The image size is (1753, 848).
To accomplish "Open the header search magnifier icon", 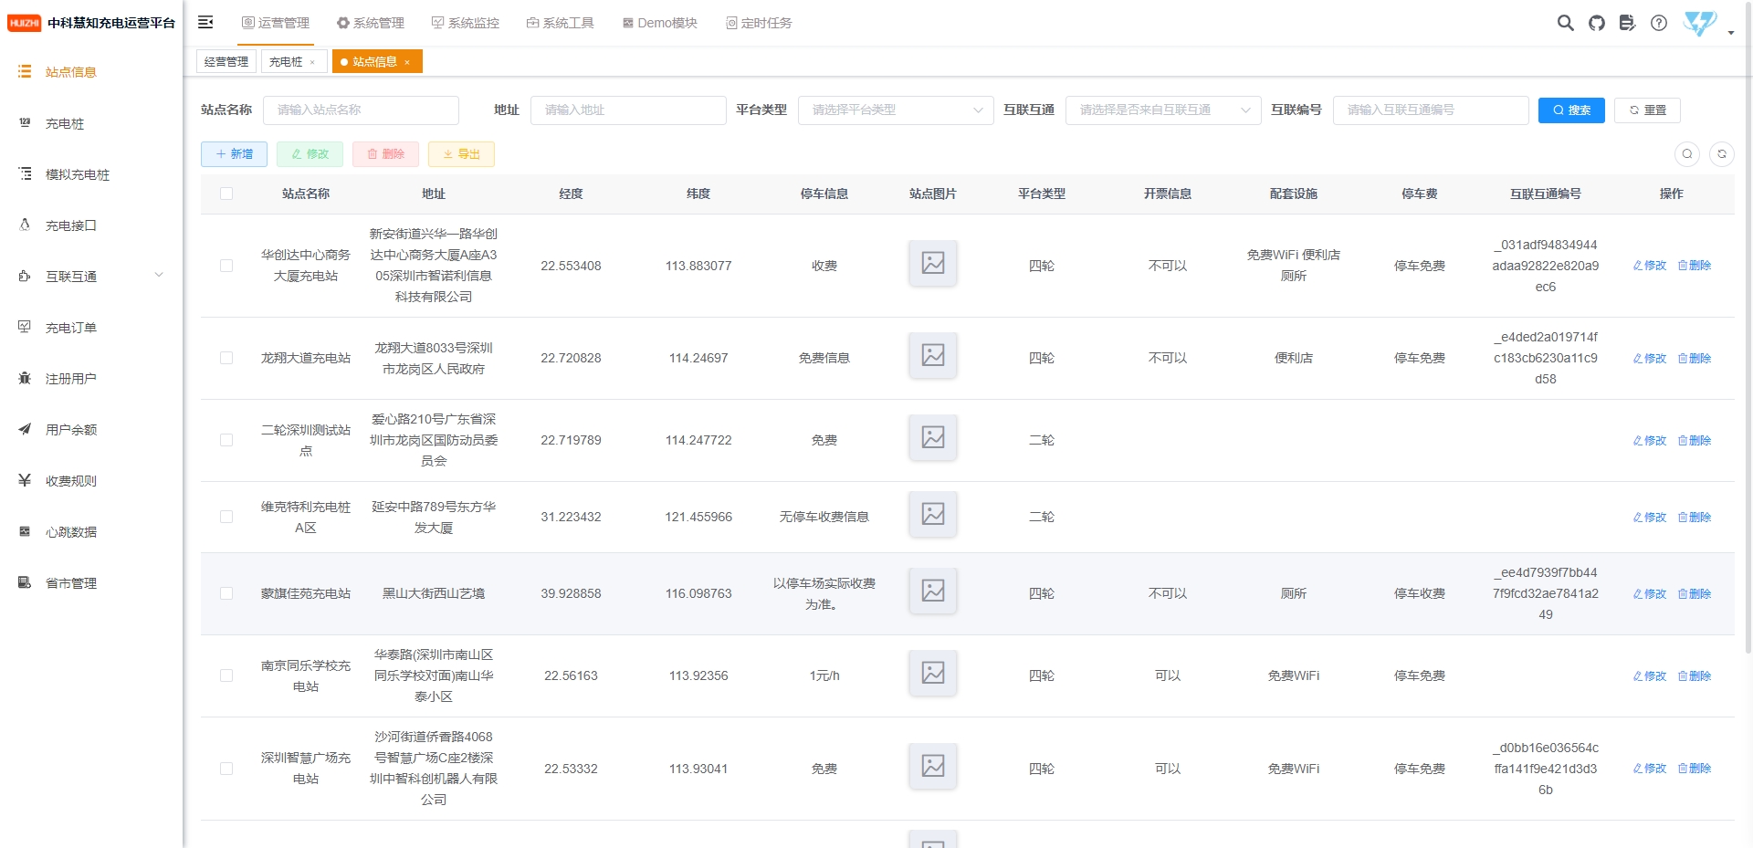I will point(1565,23).
